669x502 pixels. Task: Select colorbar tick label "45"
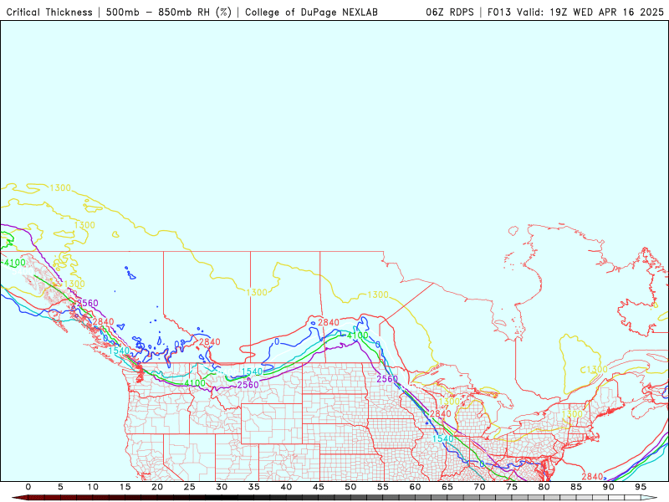(x=319, y=487)
